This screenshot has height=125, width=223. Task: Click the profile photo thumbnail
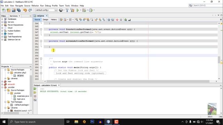[212, 109]
